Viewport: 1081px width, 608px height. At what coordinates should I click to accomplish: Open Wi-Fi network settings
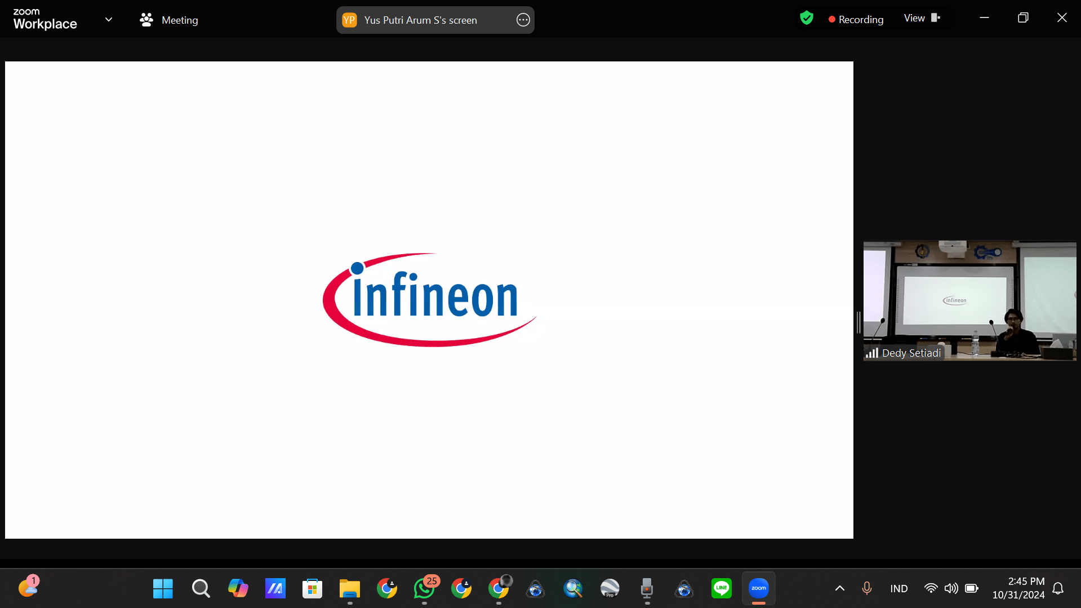click(x=931, y=588)
